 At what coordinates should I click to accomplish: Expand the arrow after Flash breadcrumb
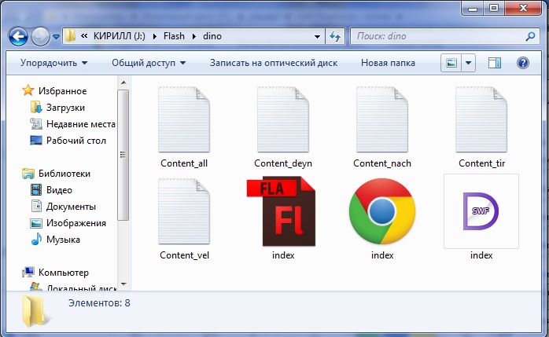(194, 36)
